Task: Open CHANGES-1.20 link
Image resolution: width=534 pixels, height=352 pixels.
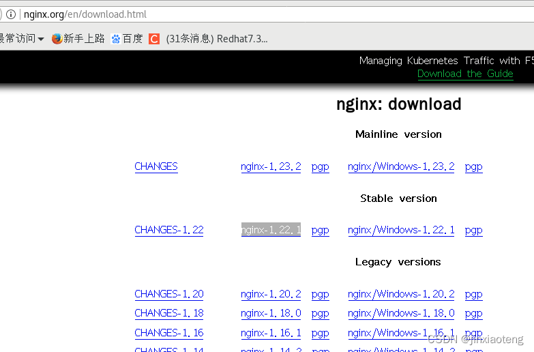Action: coord(169,294)
